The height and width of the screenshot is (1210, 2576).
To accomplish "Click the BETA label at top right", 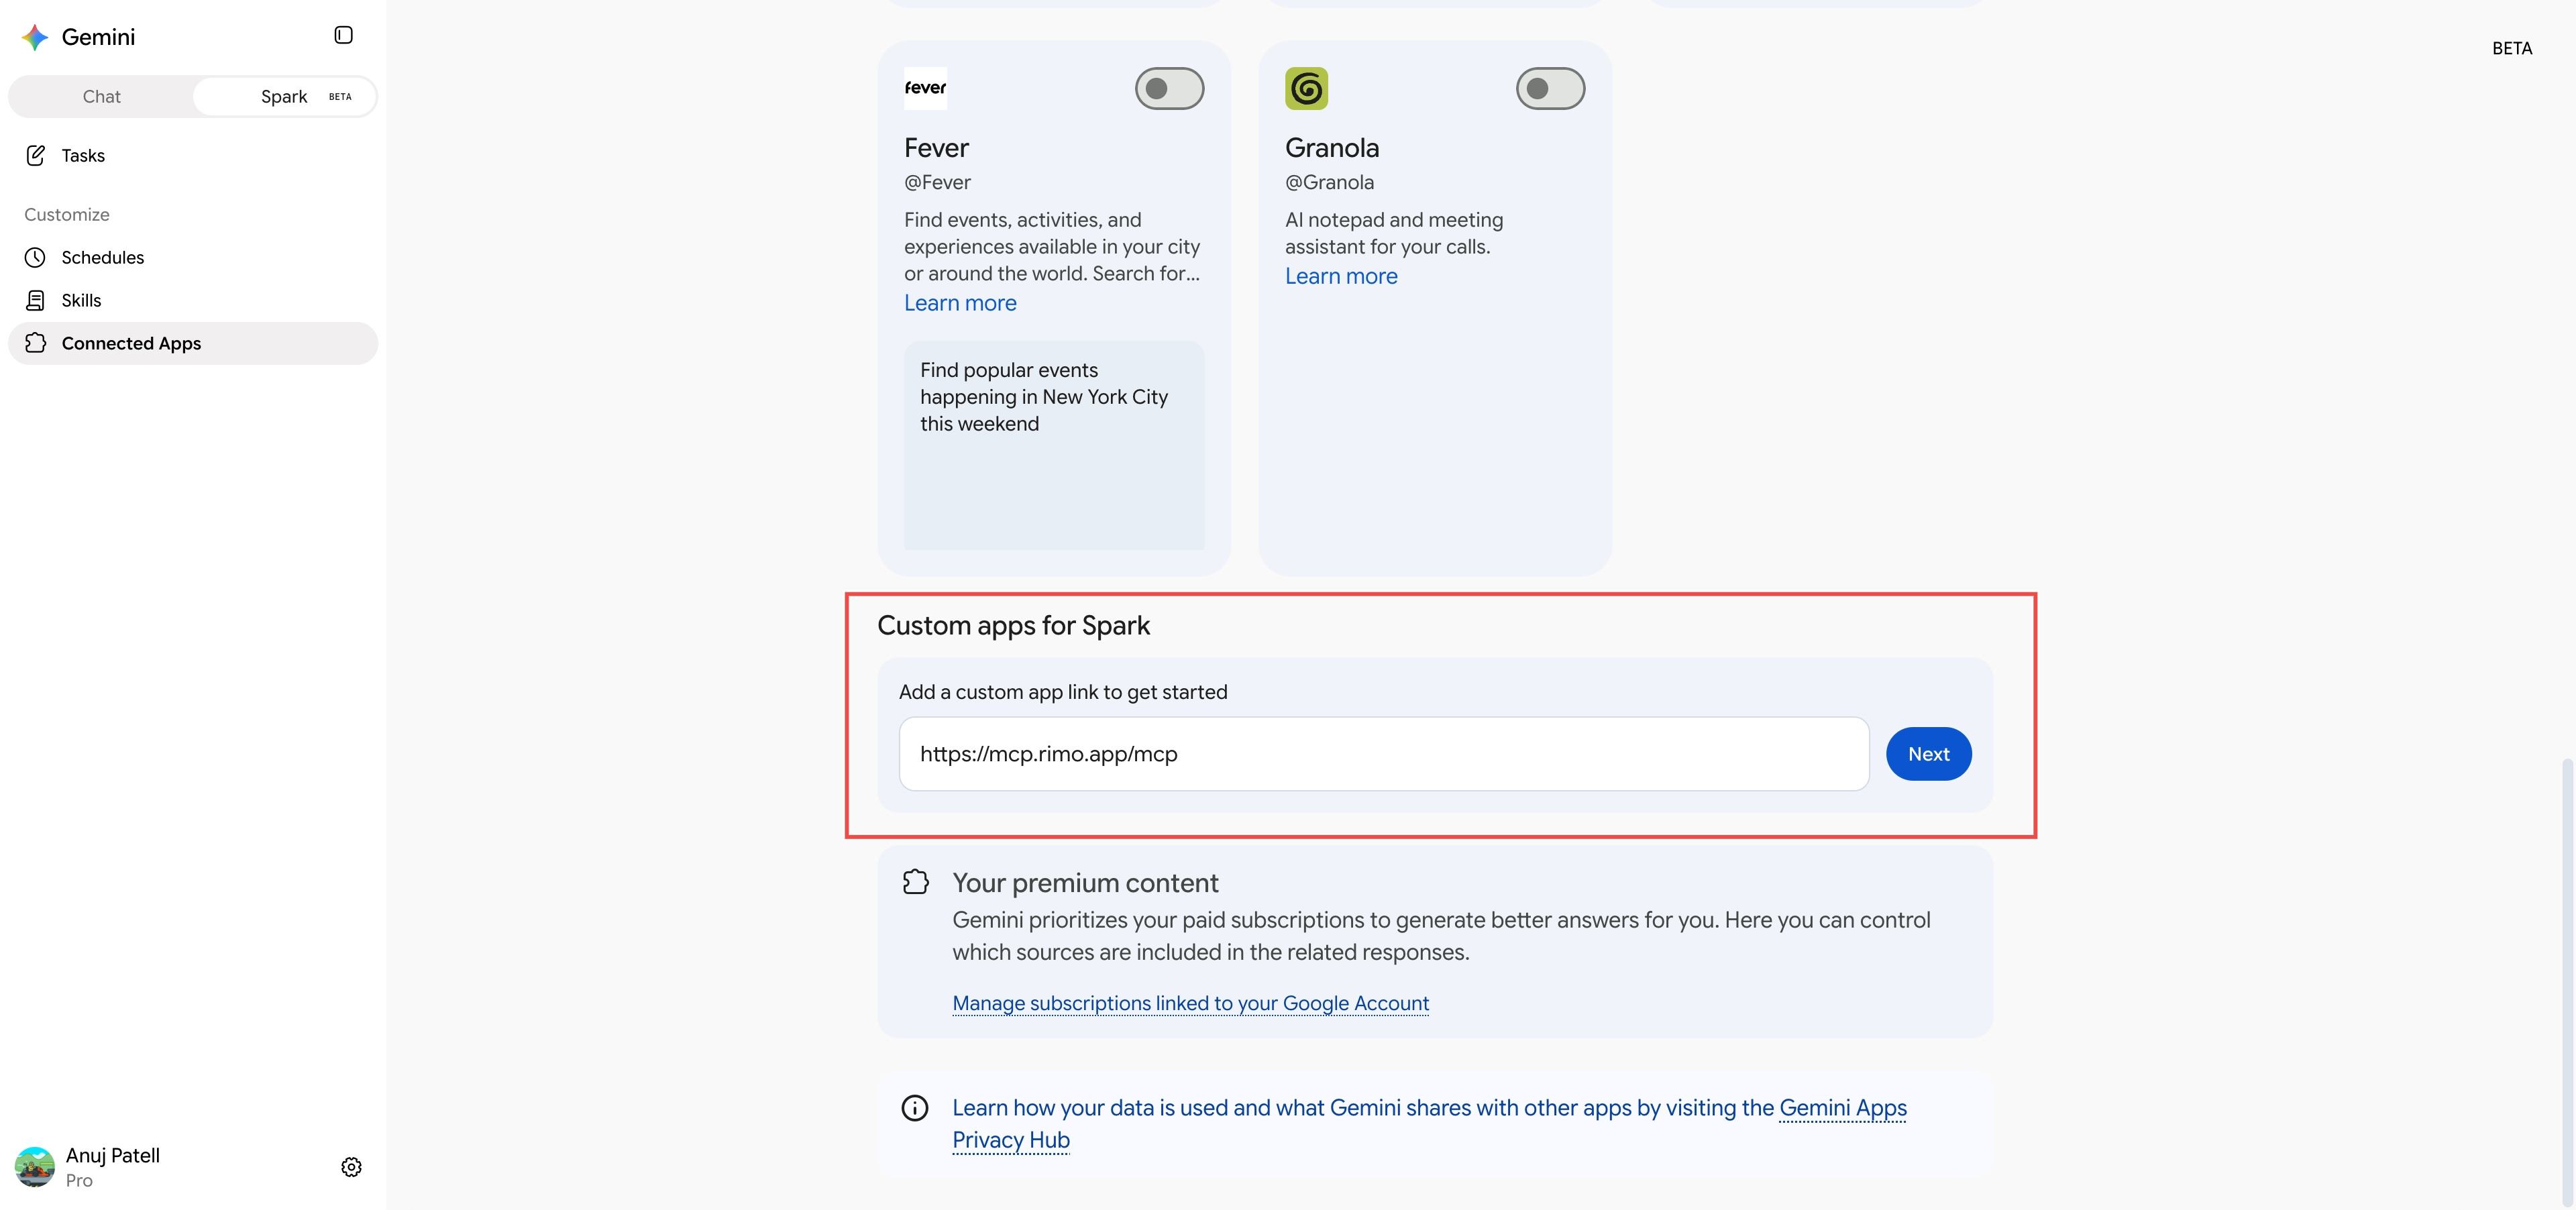I will (x=2511, y=48).
